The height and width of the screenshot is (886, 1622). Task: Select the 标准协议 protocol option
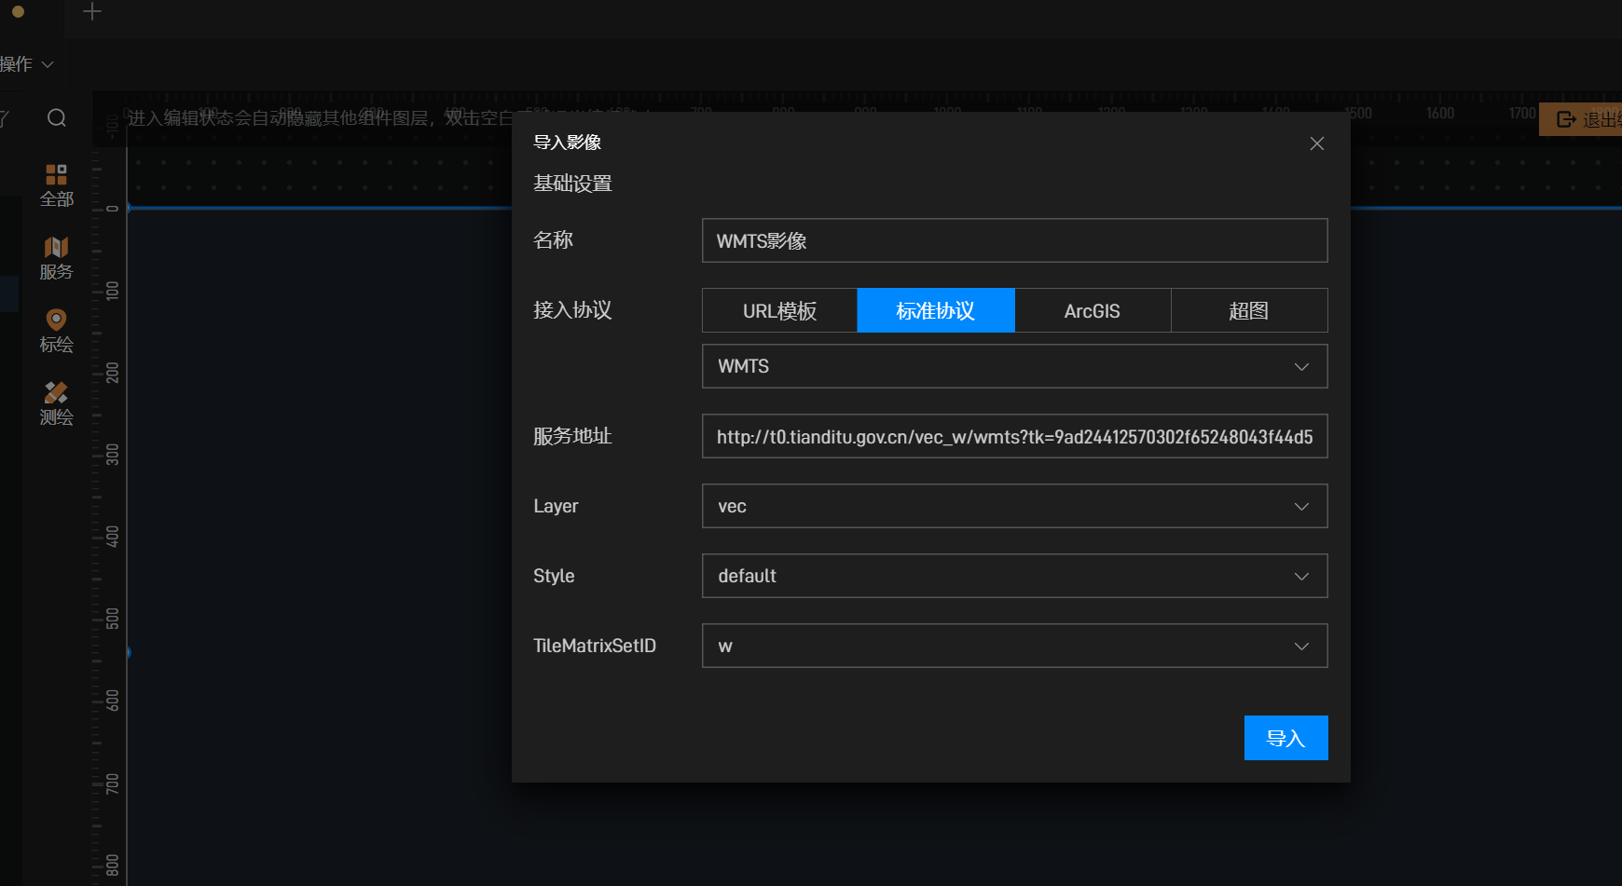click(x=935, y=310)
